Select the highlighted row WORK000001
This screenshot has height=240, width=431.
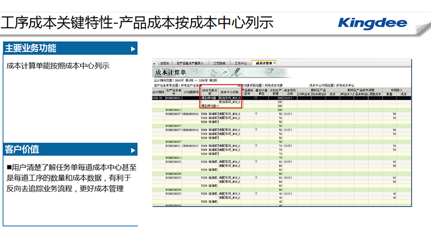pos(174,98)
